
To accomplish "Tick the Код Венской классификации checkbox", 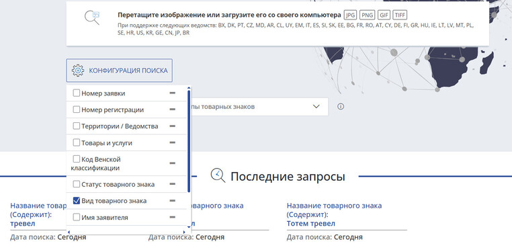I will point(76,159).
